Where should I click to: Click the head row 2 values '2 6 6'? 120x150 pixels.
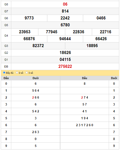(36, 98)
